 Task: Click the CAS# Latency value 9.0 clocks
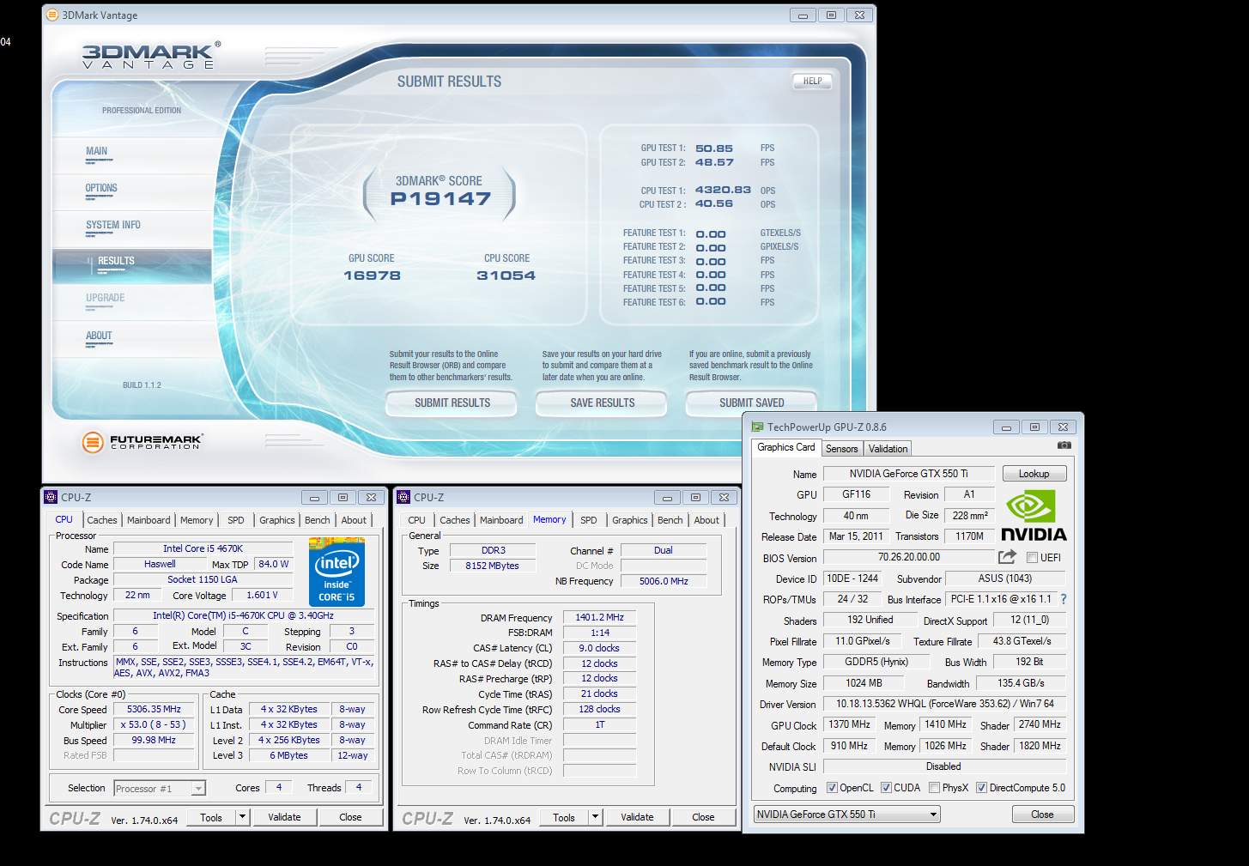599,648
